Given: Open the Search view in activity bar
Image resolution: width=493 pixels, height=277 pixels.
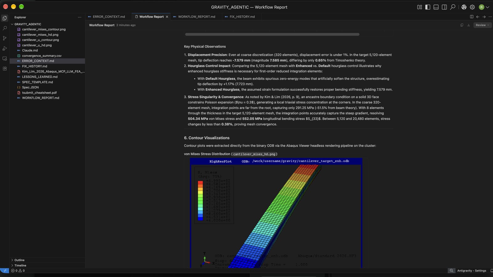Looking at the screenshot, I should [x=5, y=28].
